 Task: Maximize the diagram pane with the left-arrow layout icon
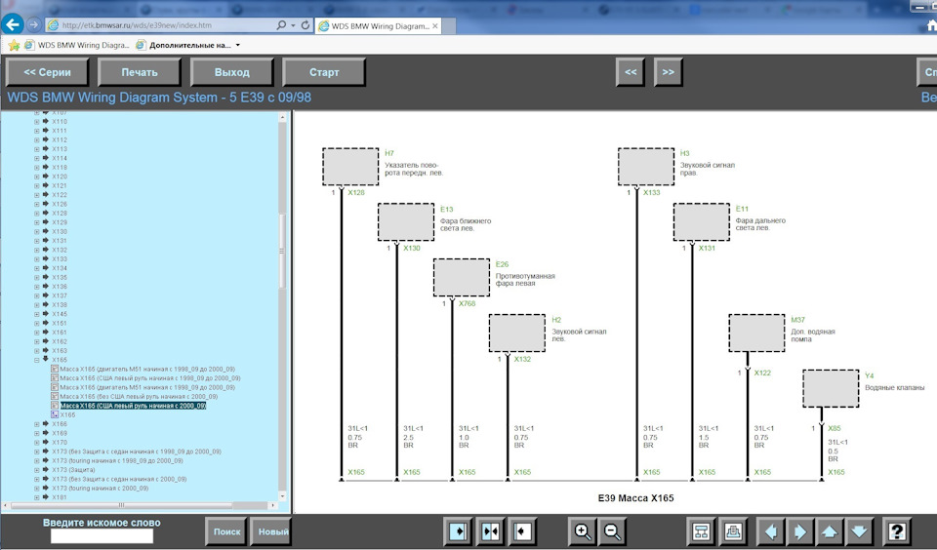click(522, 531)
